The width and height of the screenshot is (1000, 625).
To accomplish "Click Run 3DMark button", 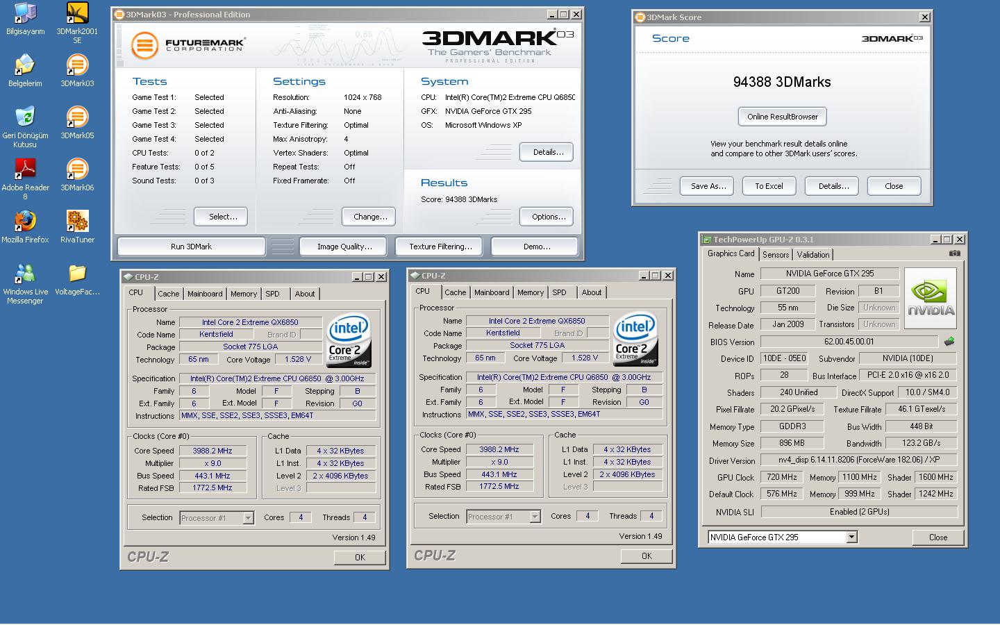I will pos(191,247).
